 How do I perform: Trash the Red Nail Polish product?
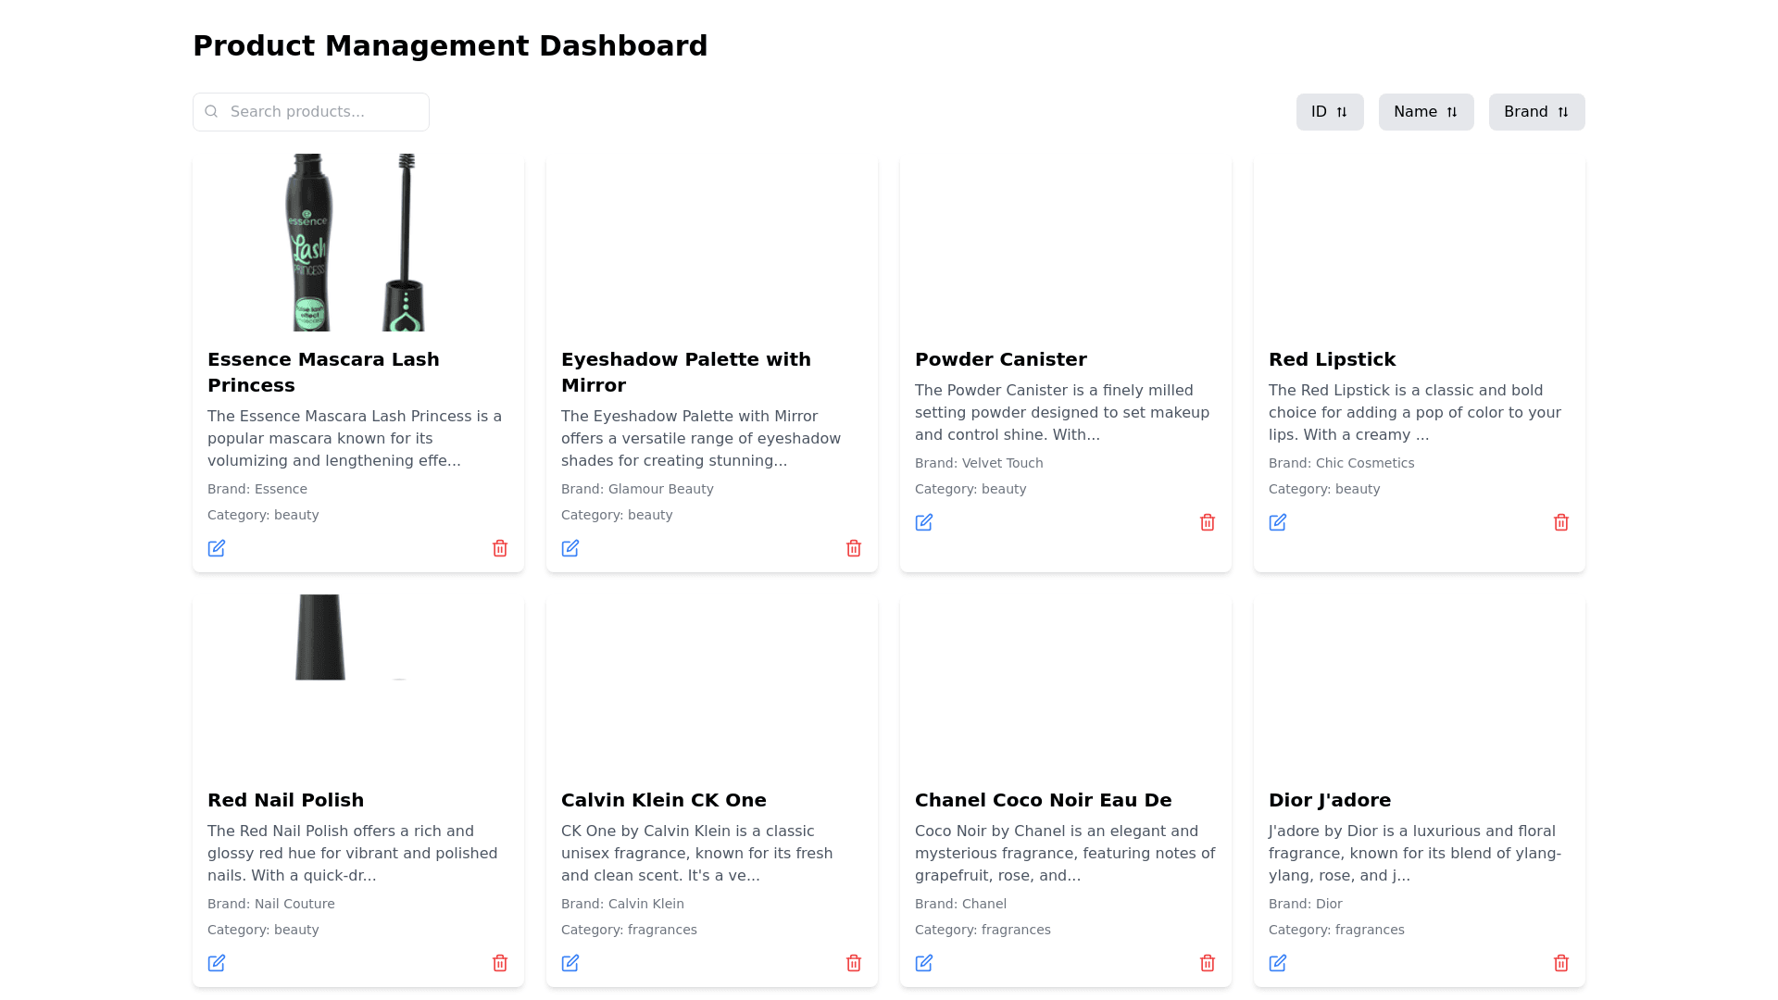pos(500,963)
